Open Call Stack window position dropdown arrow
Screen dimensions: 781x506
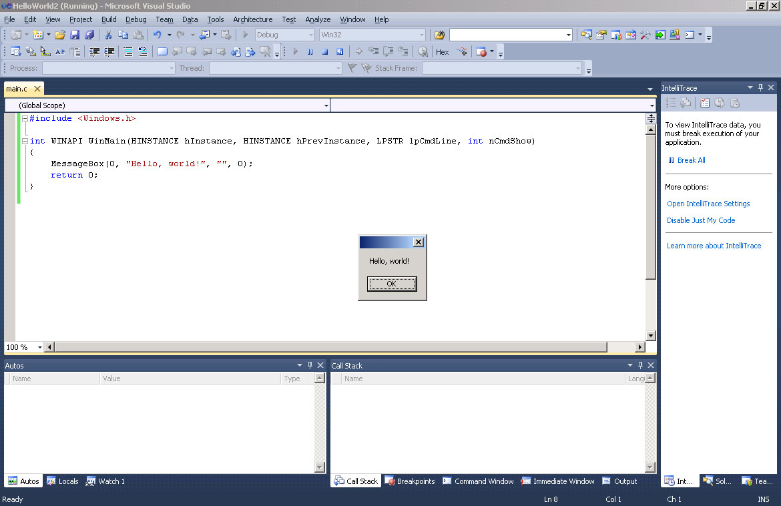click(x=630, y=365)
